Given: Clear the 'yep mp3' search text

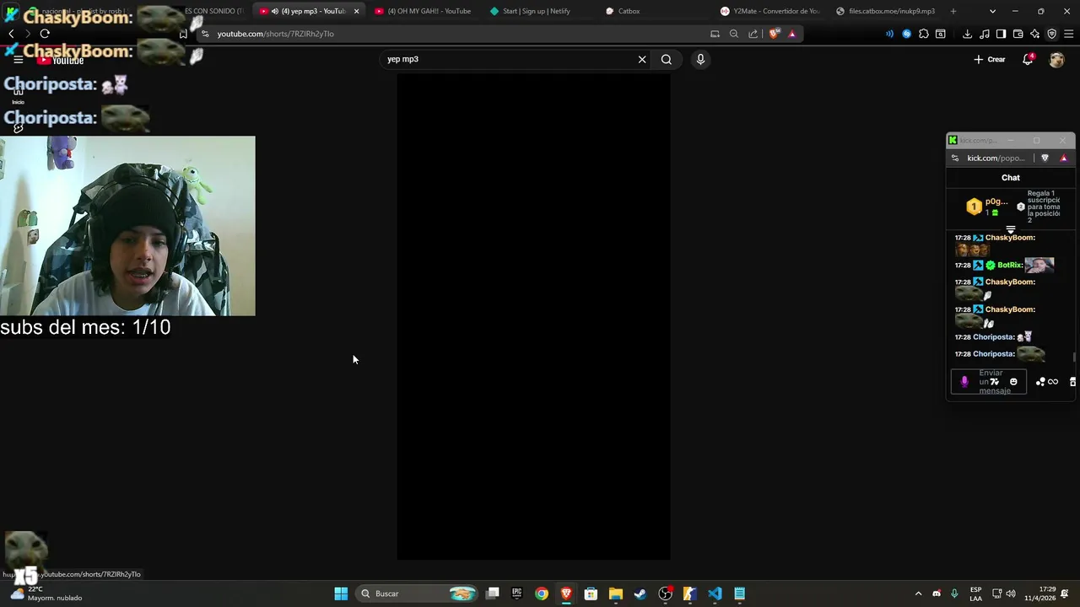Looking at the screenshot, I should (642, 59).
